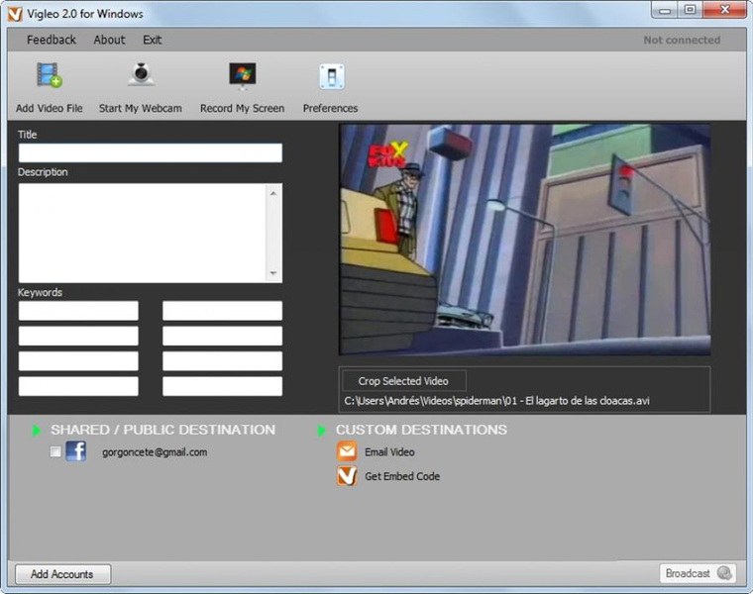753x594 pixels.
Task: Enable the Facebook destination checkbox
Action: [55, 451]
